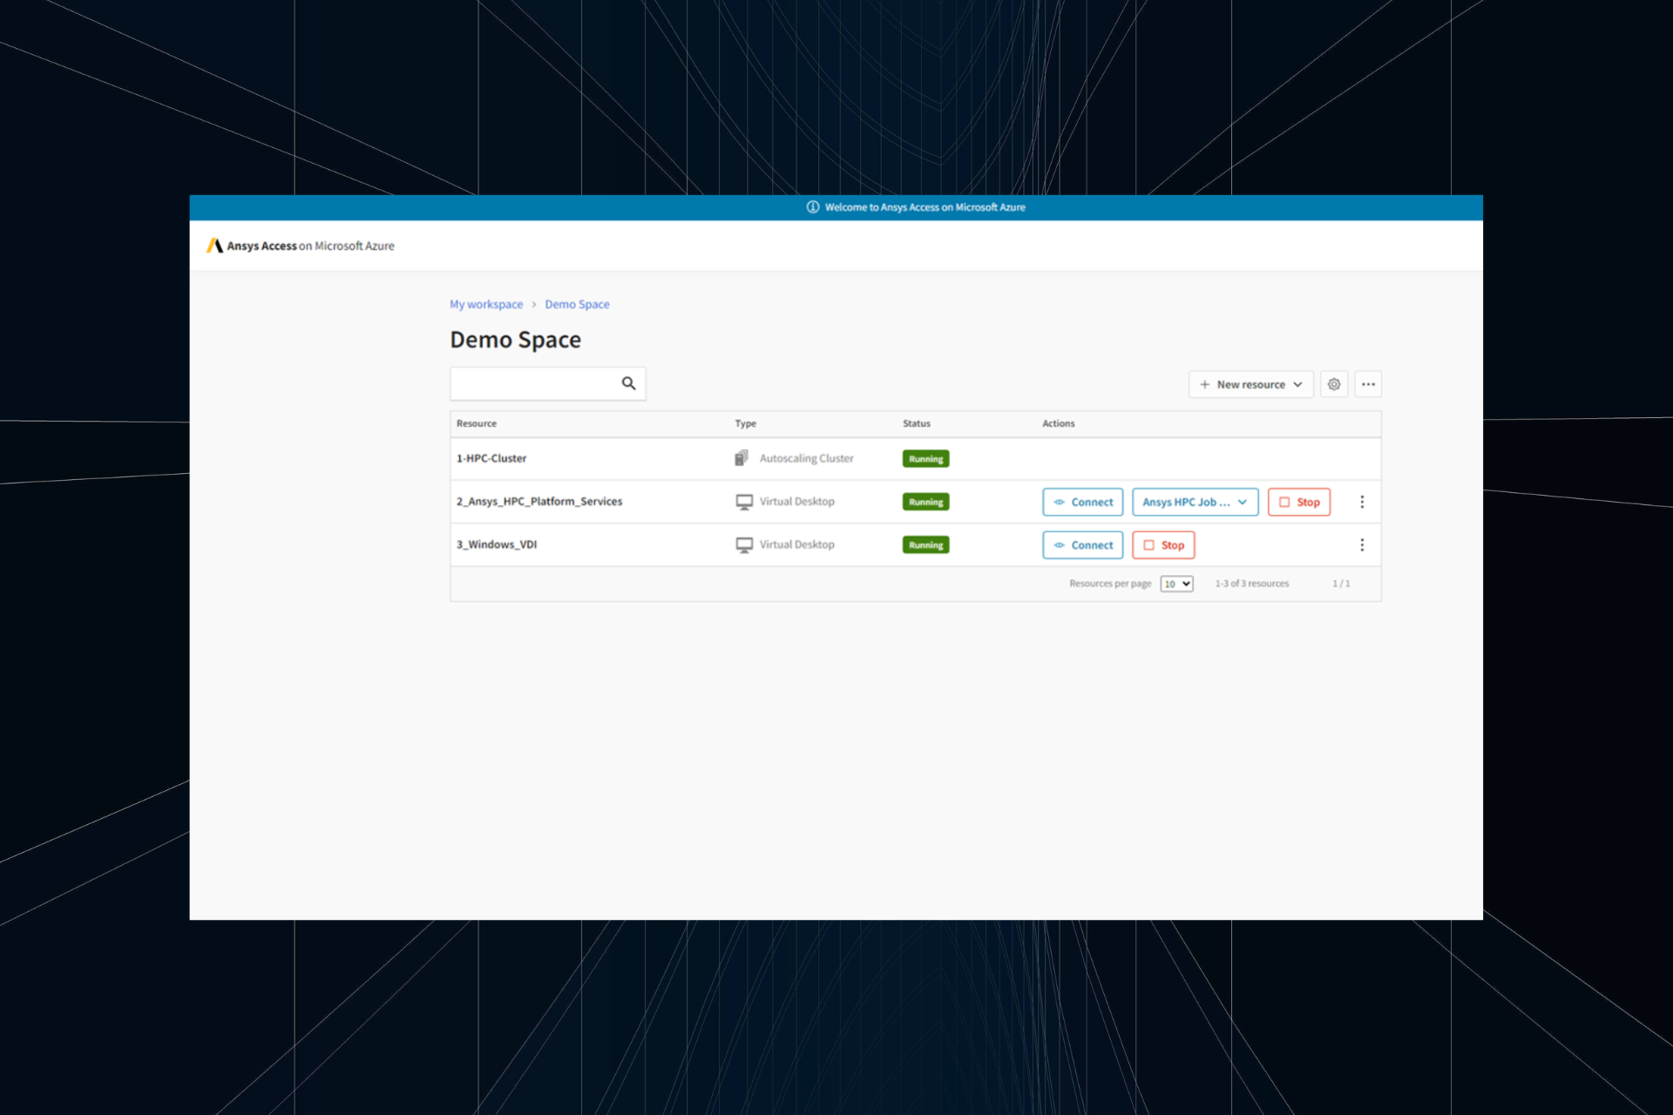Image resolution: width=1673 pixels, height=1115 pixels.
Task: Click the Running badge for 2_Ansys_HPC_Platform_Services
Action: click(925, 502)
